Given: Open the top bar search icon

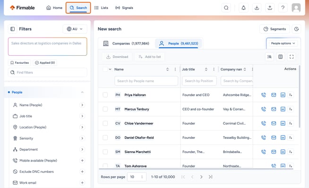Looking at the screenshot, I should [x=226, y=8].
